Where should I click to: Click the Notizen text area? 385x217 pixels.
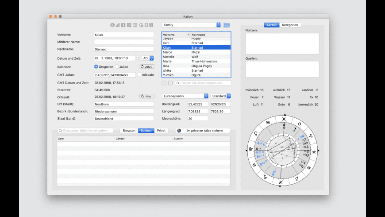[282, 44]
